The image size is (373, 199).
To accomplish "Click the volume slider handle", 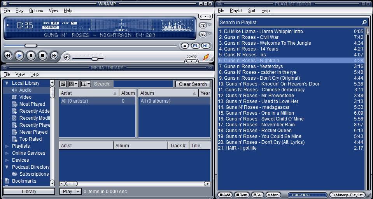I will point(95,59).
